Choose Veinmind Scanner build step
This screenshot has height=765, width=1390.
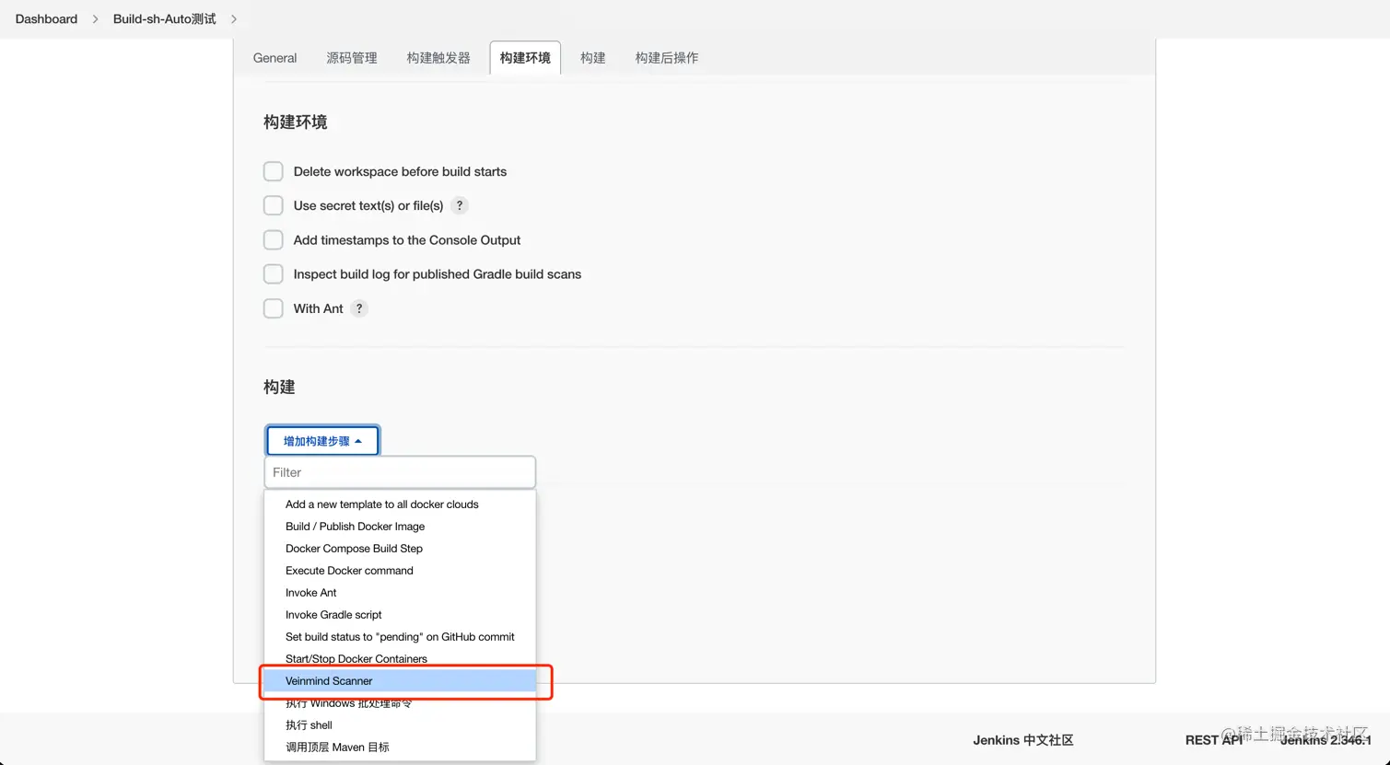point(400,681)
